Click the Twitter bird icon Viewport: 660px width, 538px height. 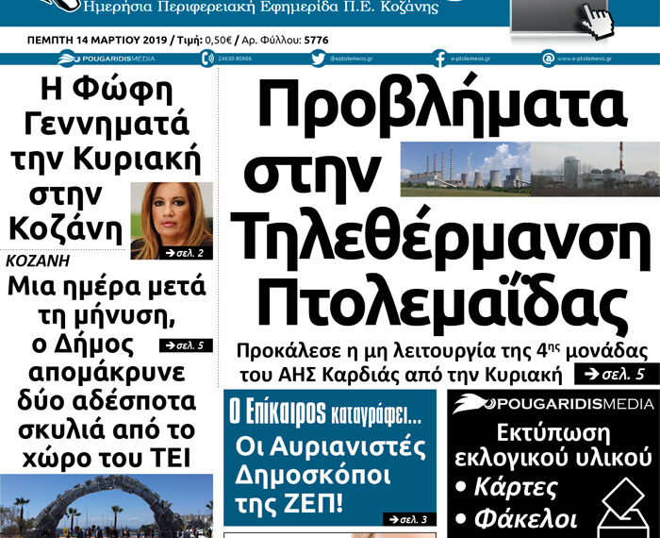pyautogui.click(x=319, y=59)
